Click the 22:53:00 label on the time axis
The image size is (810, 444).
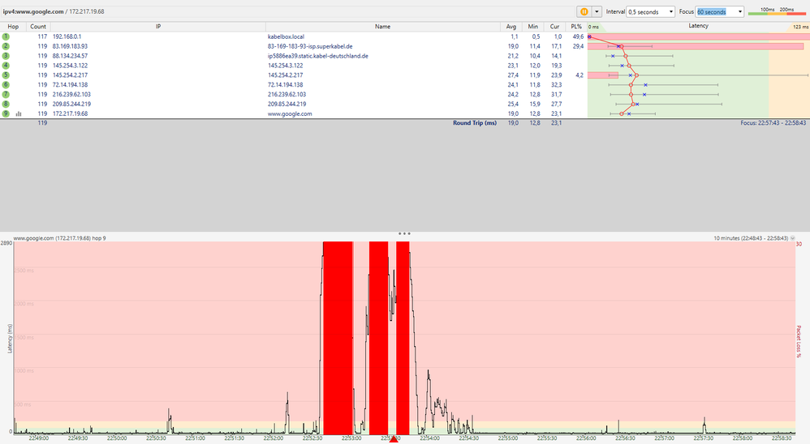click(x=351, y=438)
